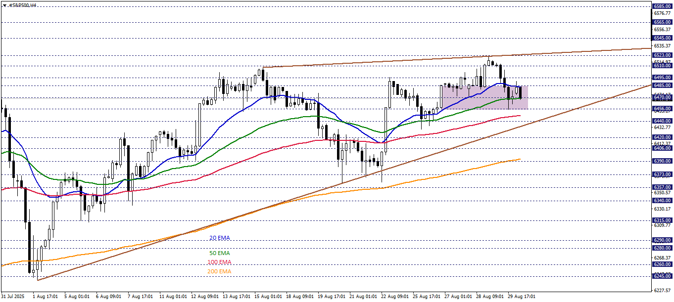Image resolution: width=674 pixels, height=302 pixels.
Task: Click the 6432.77 price scale value
Action: [x=662, y=127]
